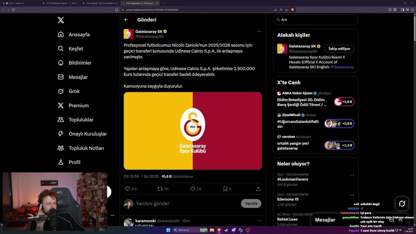The width and height of the screenshot is (416, 234).
Task: Open the 10,6 B Görüntüleme view count
Action: (177, 176)
